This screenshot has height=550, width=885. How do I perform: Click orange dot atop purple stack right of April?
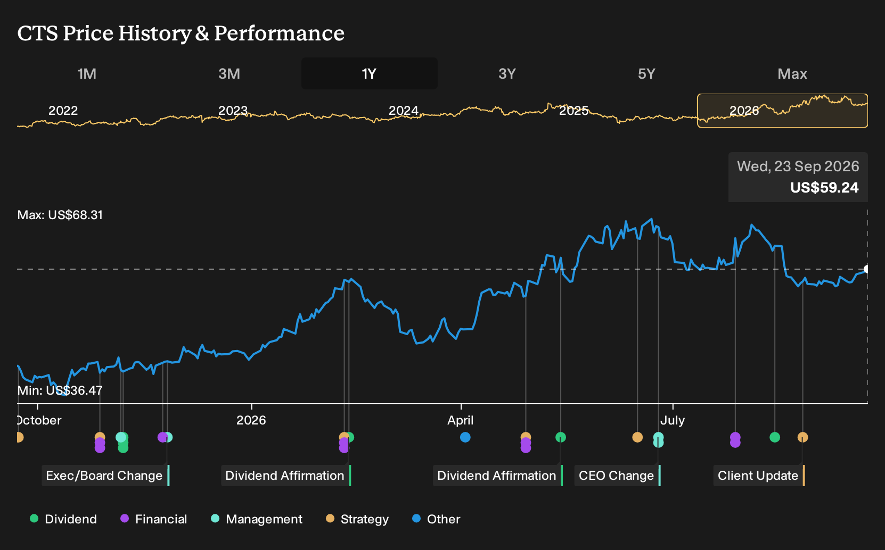coord(526,437)
